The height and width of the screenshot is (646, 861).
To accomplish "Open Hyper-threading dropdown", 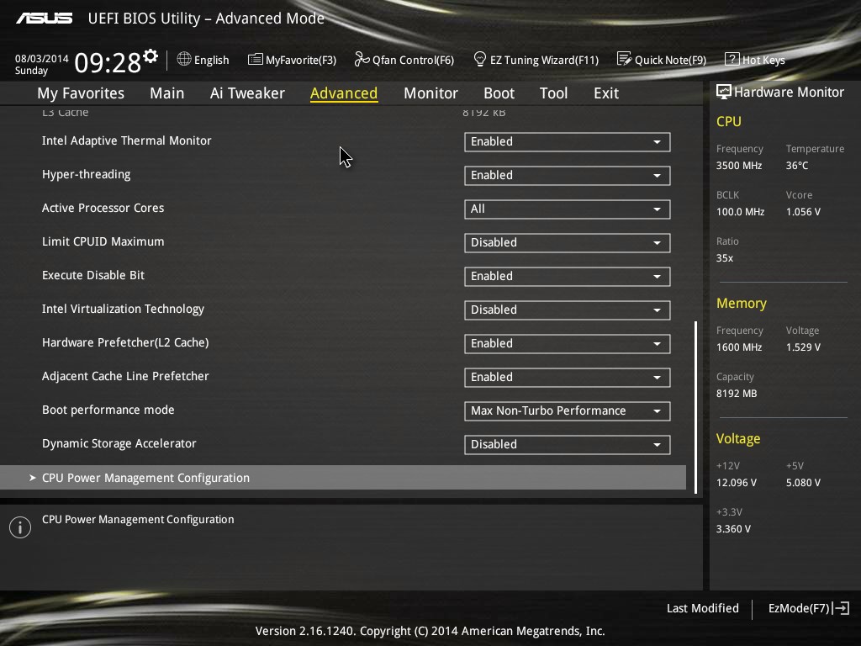I will tap(568, 175).
